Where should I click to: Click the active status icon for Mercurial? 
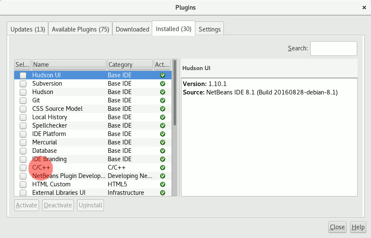163,142
